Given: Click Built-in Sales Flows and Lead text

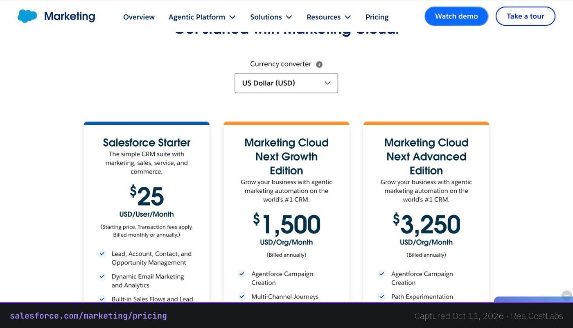Looking at the screenshot, I should coord(152,299).
